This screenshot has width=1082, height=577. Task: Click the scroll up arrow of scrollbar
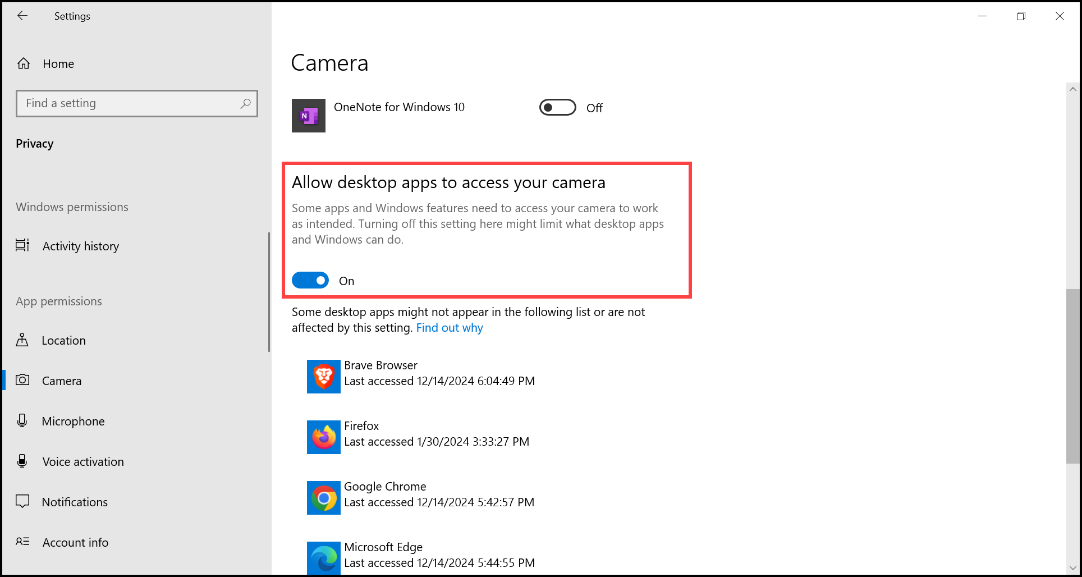[x=1072, y=89]
